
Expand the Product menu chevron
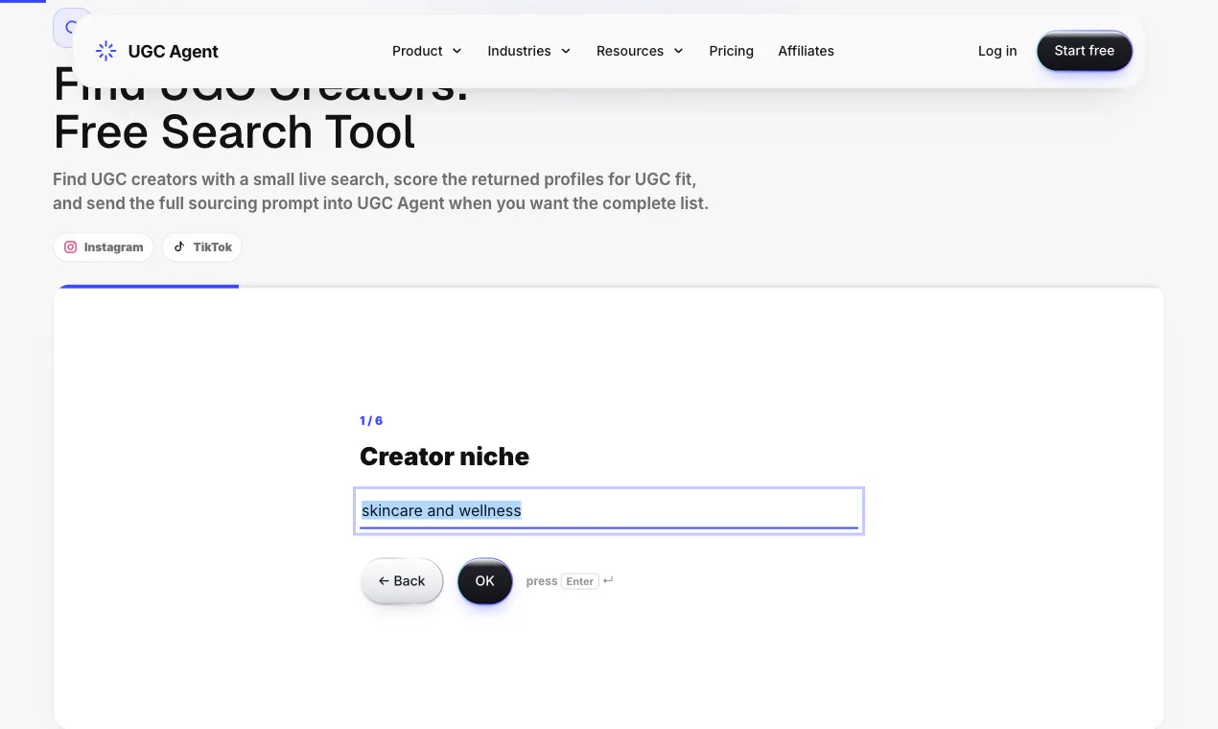[x=457, y=51]
